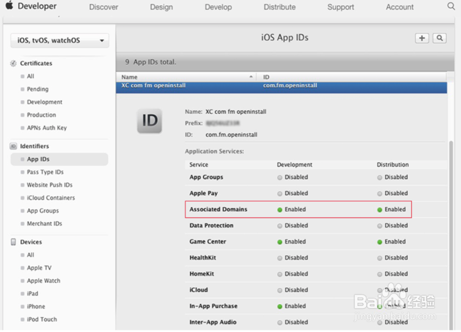461x332 pixels.
Task: Open the search magnifier in top navigation
Action: coord(451,6)
